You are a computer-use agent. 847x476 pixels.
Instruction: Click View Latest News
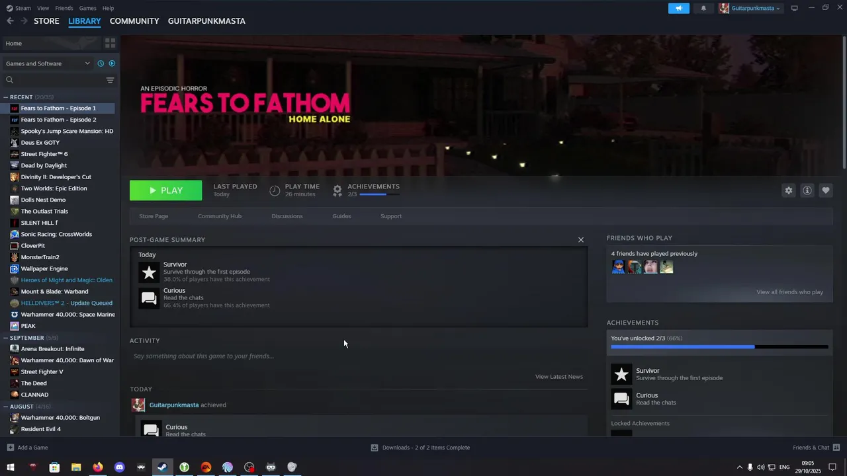tap(559, 377)
